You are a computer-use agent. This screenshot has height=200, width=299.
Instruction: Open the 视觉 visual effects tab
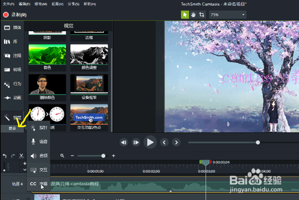[x=13, y=118]
